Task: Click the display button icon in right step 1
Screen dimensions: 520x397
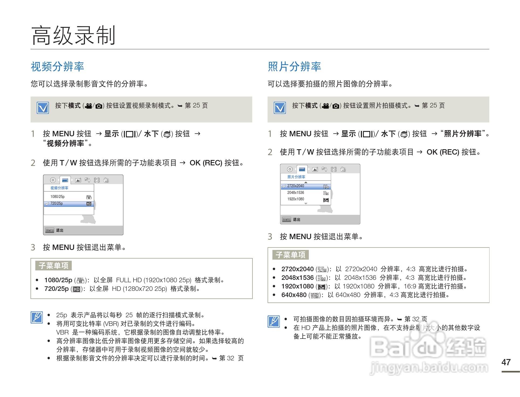Action: point(367,134)
